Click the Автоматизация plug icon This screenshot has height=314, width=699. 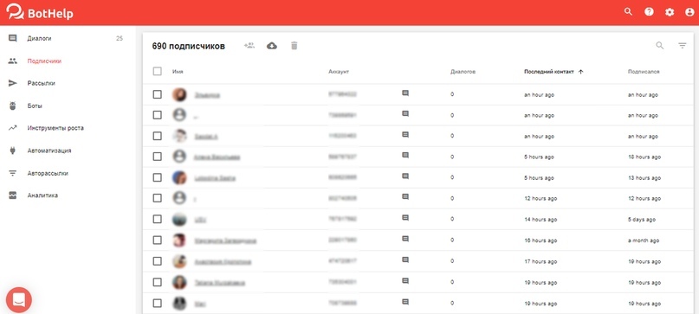(12, 151)
